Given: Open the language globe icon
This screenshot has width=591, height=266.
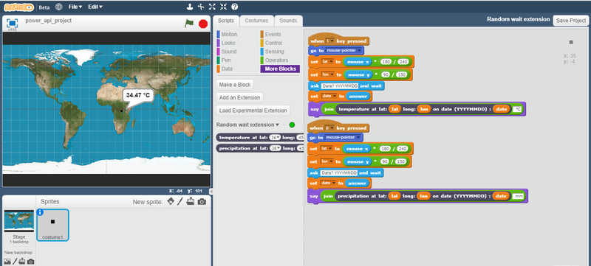Looking at the screenshot, I should [59, 7].
